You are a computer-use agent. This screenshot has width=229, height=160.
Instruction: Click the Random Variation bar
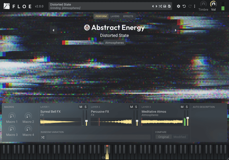coord(98,137)
